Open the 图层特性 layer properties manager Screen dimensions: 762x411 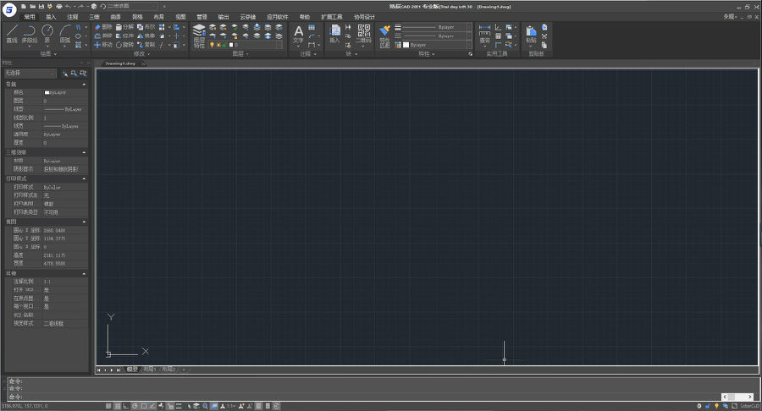pyautogui.click(x=199, y=34)
